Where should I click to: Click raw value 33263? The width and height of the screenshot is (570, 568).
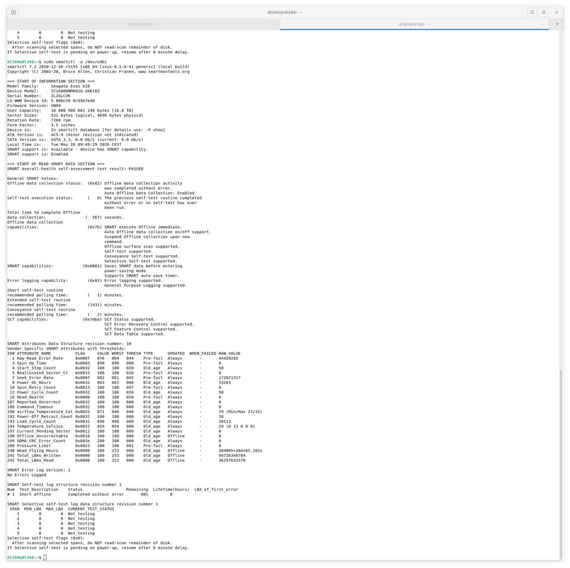[x=224, y=383]
